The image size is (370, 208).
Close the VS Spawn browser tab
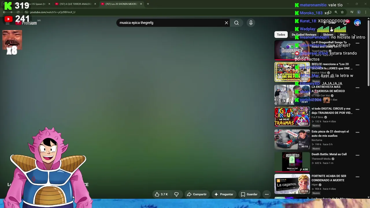49,4
